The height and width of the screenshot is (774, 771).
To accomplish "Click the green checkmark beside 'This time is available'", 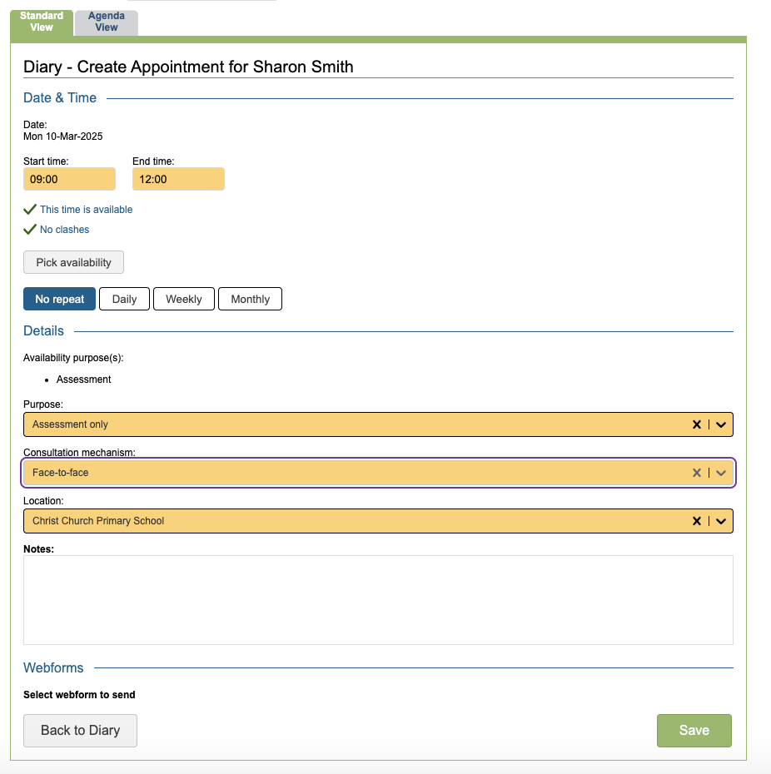I will pos(30,210).
